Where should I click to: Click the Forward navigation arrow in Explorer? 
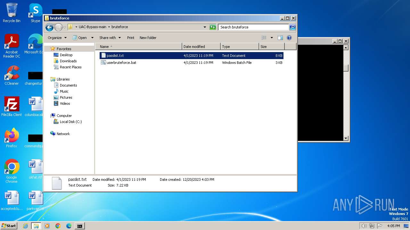pyautogui.click(x=58, y=27)
